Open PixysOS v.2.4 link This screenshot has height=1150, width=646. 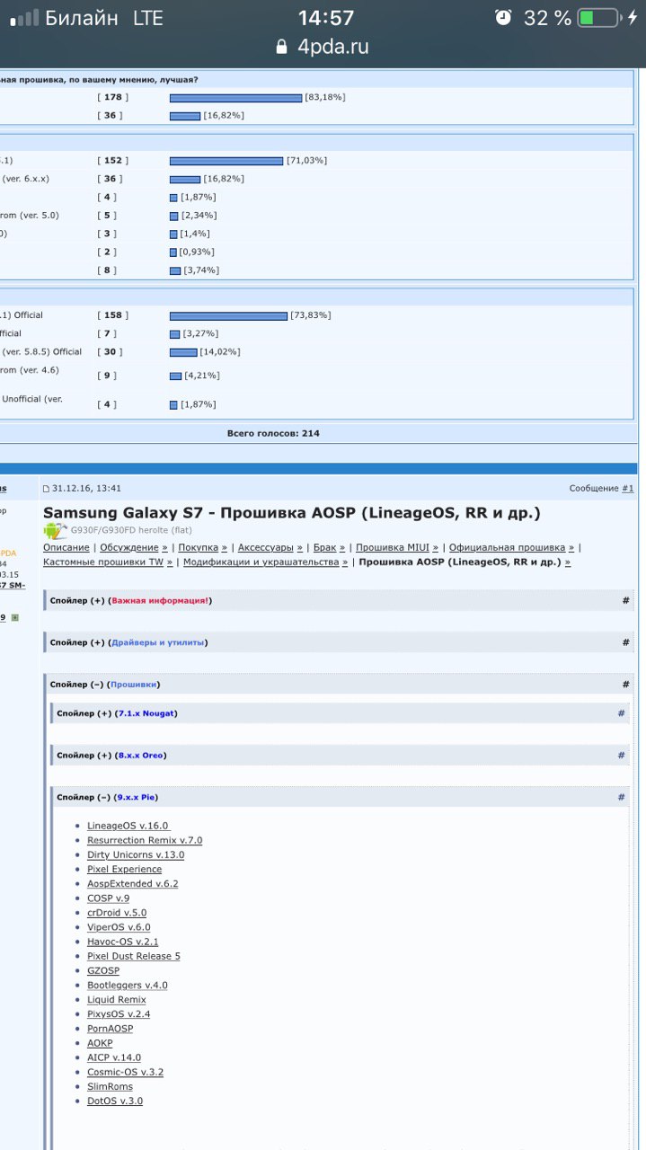click(x=119, y=1013)
